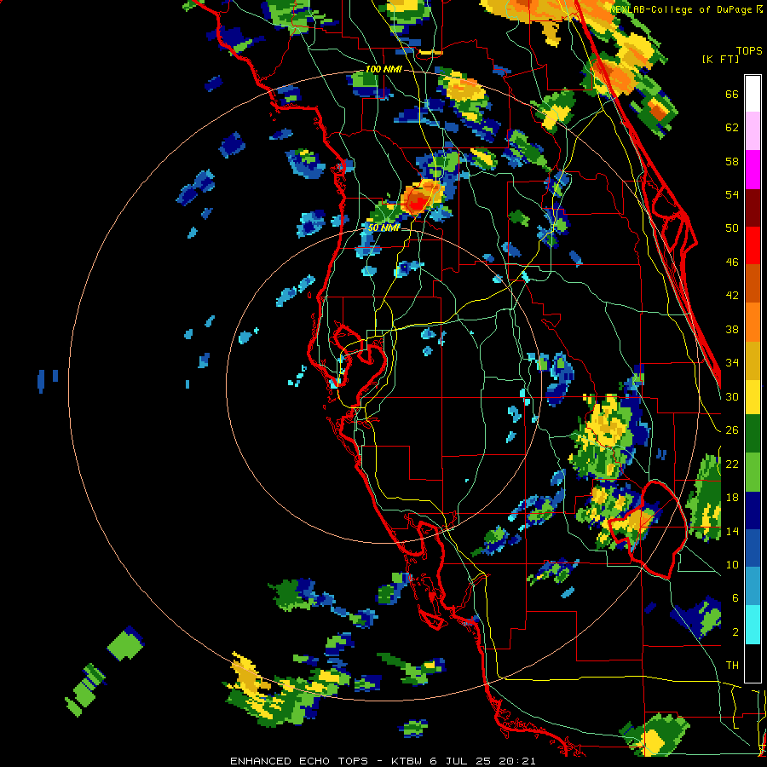The image size is (767, 767).
Task: Click legend value 14
Action: [x=732, y=531]
